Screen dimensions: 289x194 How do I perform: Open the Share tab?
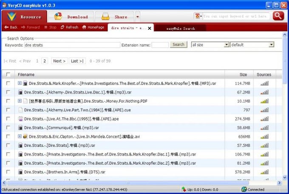(114, 17)
